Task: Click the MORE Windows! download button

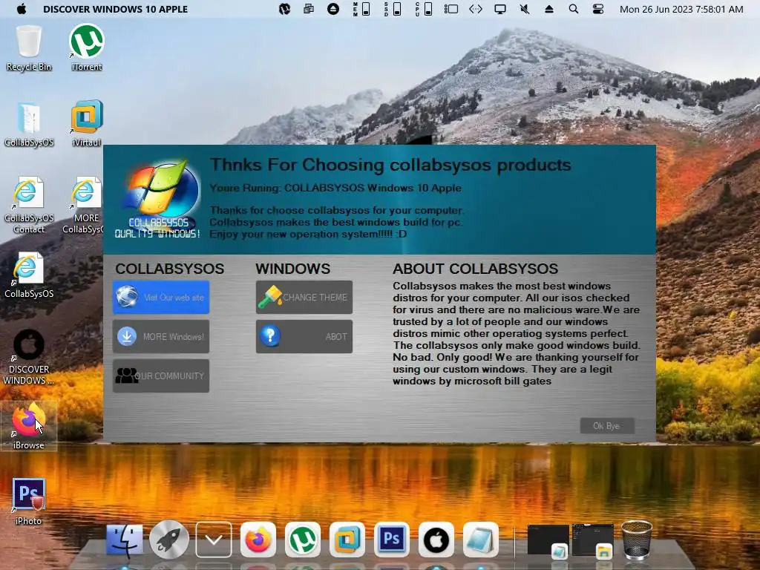Action: click(x=161, y=336)
